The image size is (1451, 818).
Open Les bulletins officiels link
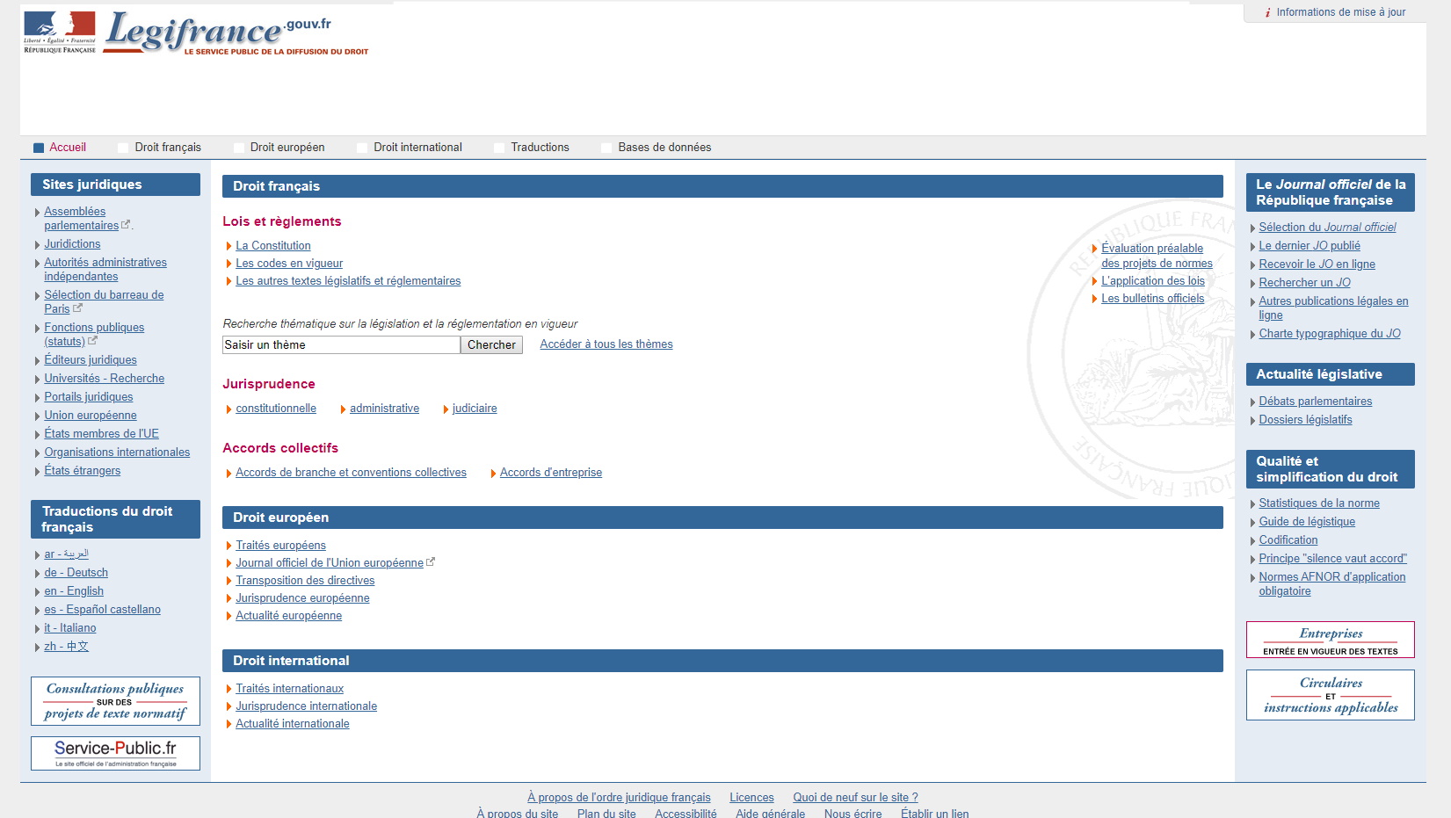(1153, 299)
